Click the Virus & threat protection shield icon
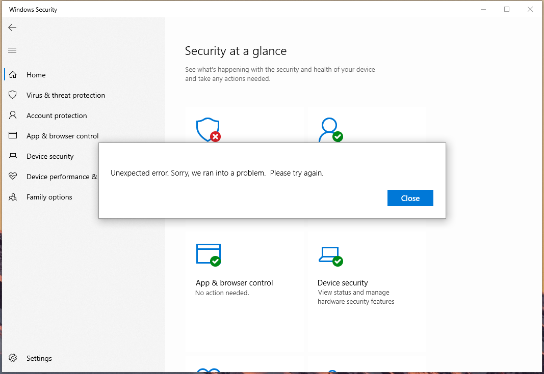The width and height of the screenshot is (544, 374). tap(13, 95)
